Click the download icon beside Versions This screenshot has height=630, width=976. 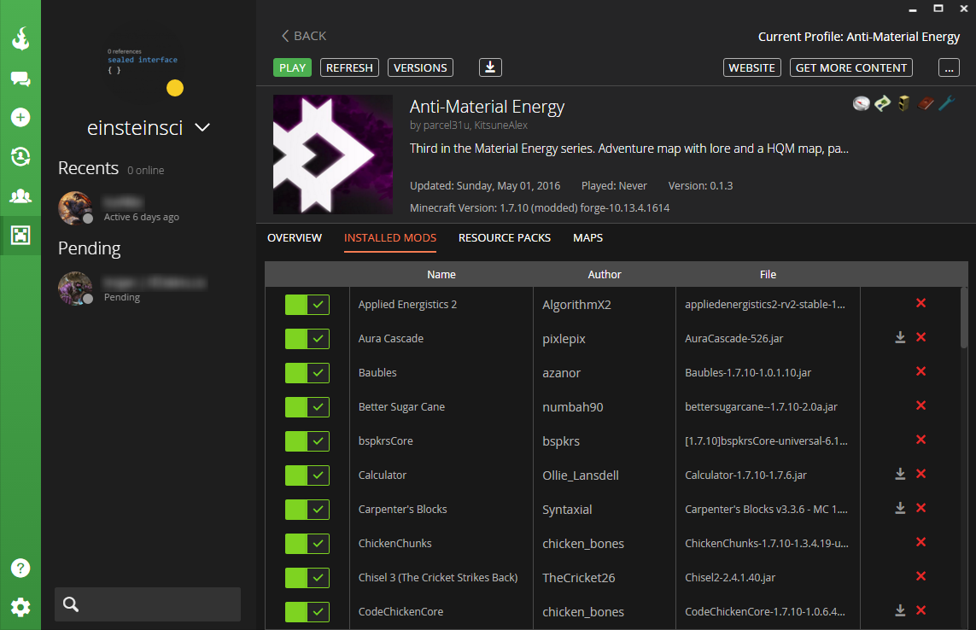point(490,67)
